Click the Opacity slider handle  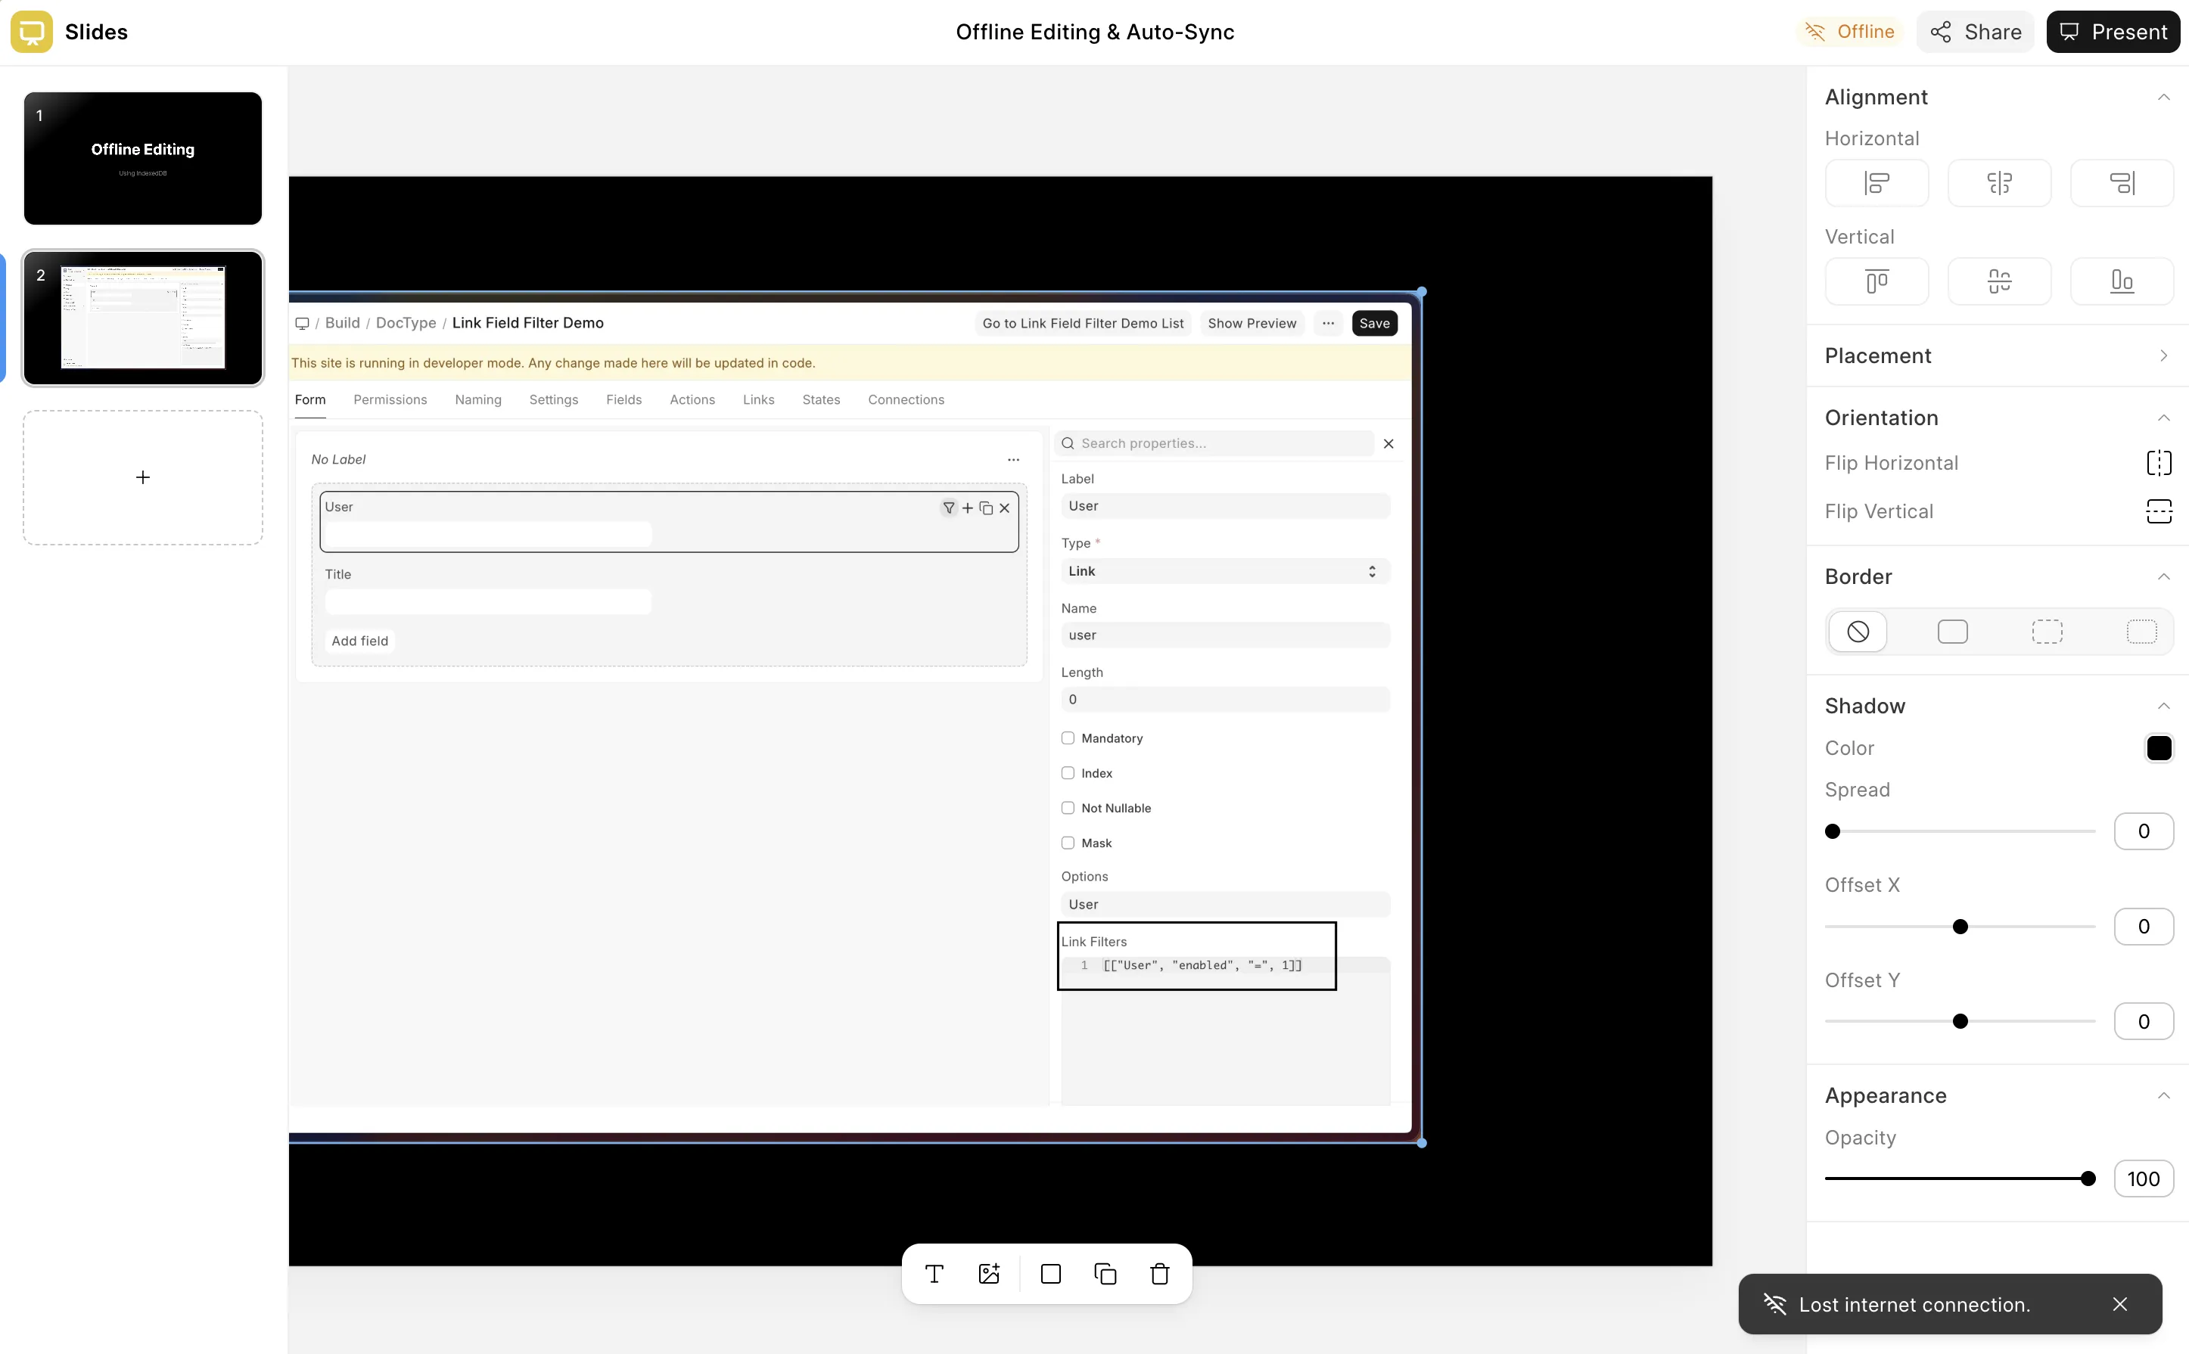pyautogui.click(x=2088, y=1179)
